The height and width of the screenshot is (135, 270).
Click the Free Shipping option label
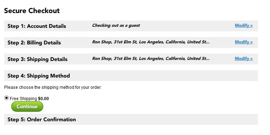point(23,99)
